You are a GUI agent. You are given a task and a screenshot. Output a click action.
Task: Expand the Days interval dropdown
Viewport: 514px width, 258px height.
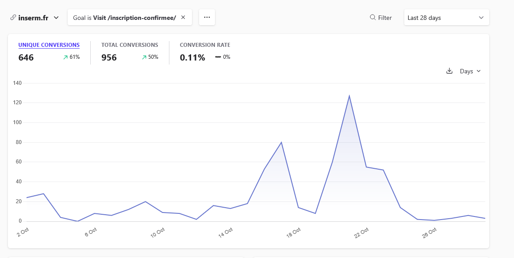tap(470, 71)
